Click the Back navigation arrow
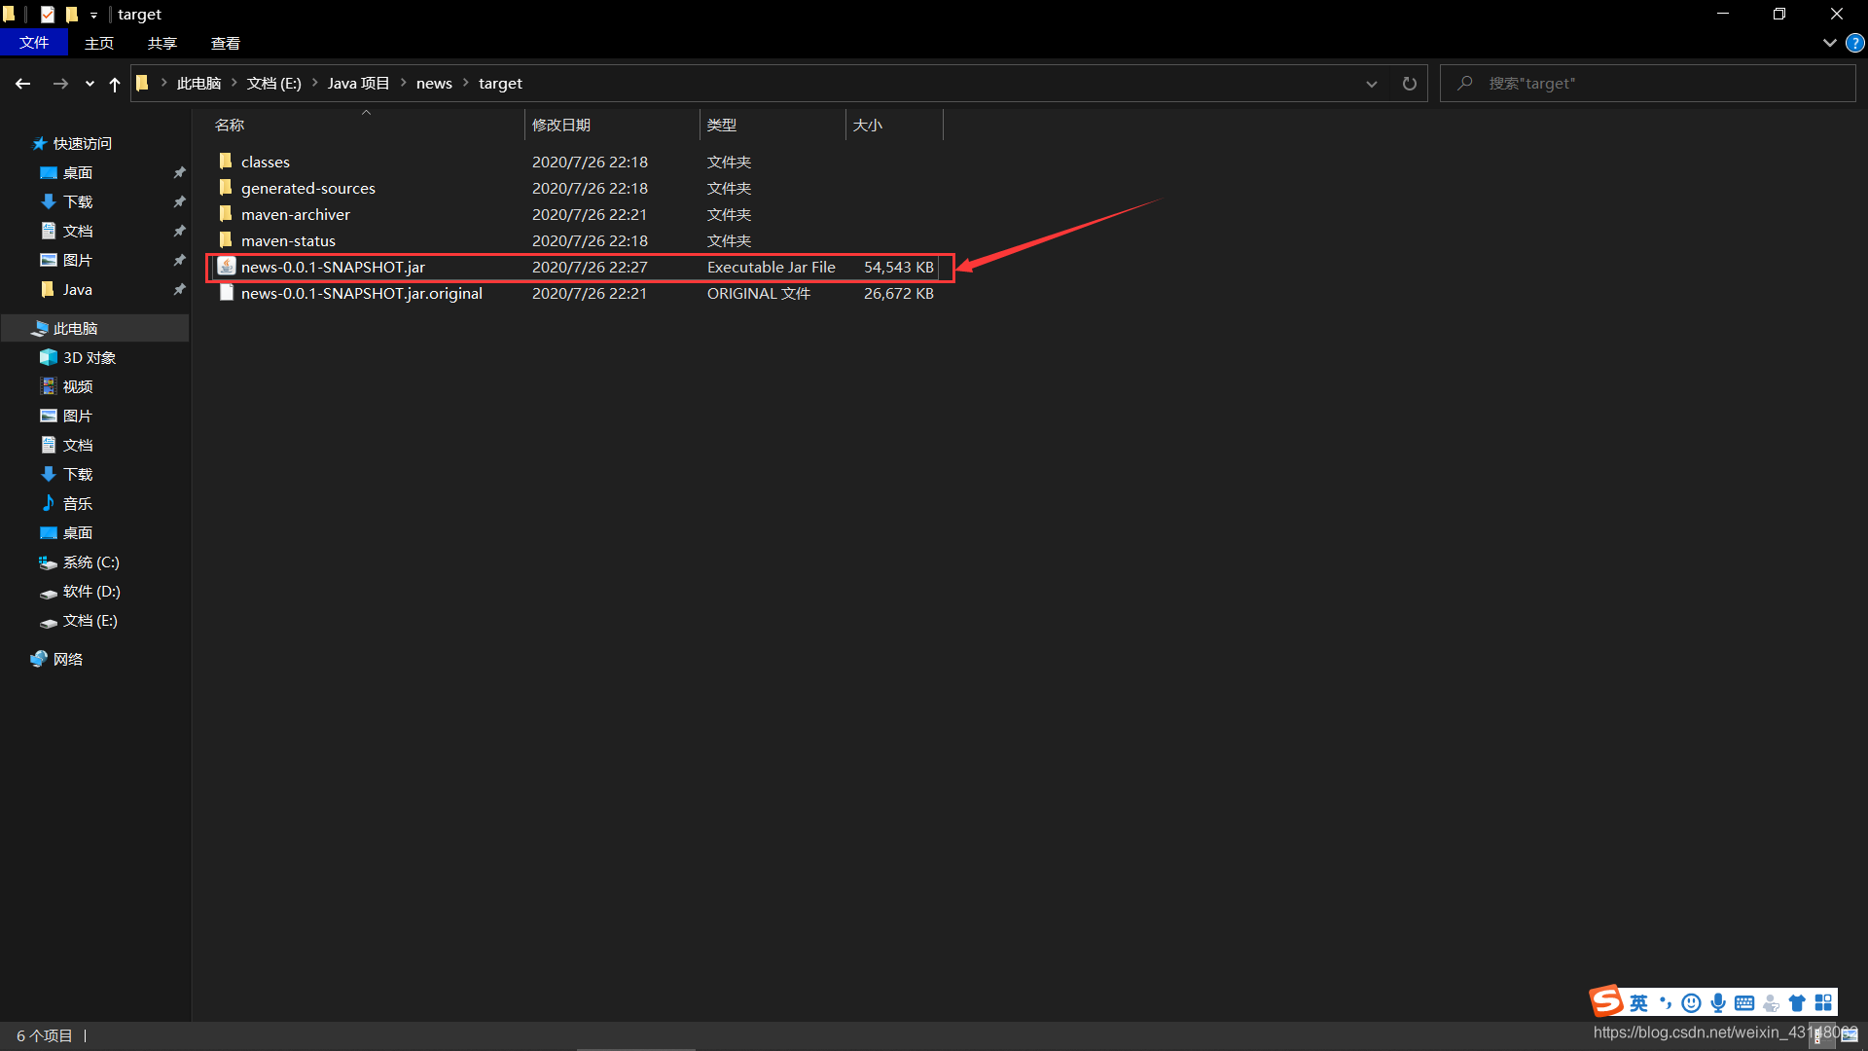Image resolution: width=1868 pixels, height=1051 pixels. 23,84
